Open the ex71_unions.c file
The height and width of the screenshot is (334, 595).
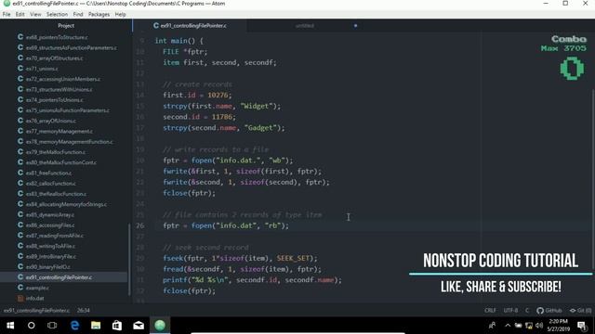(x=42, y=69)
